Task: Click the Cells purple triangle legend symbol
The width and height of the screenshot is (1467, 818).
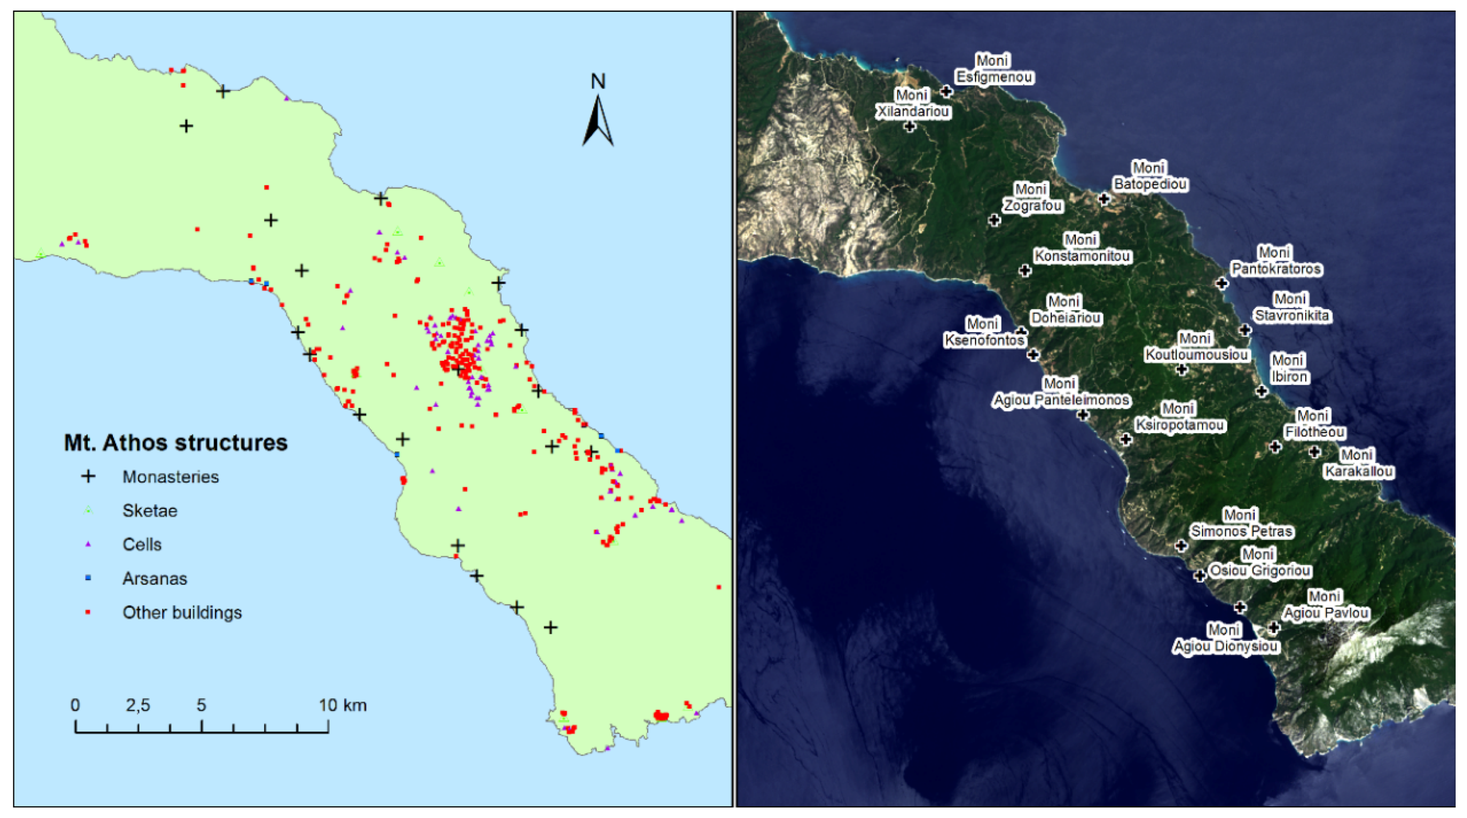Action: pyautogui.click(x=88, y=544)
